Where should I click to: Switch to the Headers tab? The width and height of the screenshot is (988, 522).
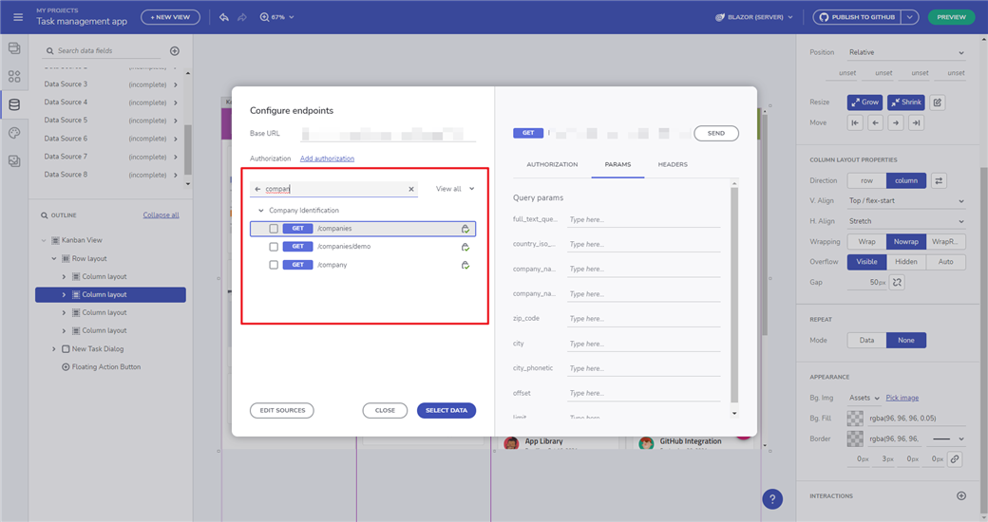[x=673, y=164]
